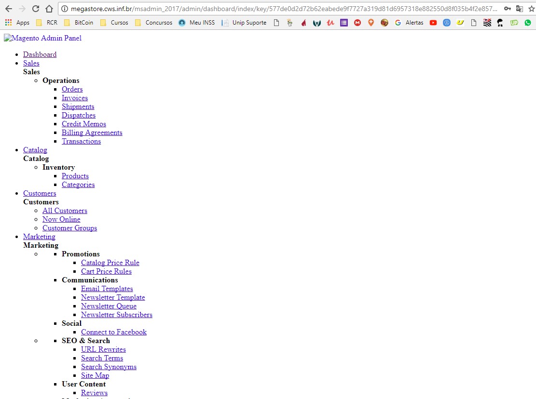Viewport: 536px width, 399px height.
Task: Select Dashboard in the admin menu
Action: [x=40, y=54]
